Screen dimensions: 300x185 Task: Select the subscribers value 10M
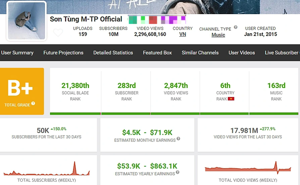[113, 34]
